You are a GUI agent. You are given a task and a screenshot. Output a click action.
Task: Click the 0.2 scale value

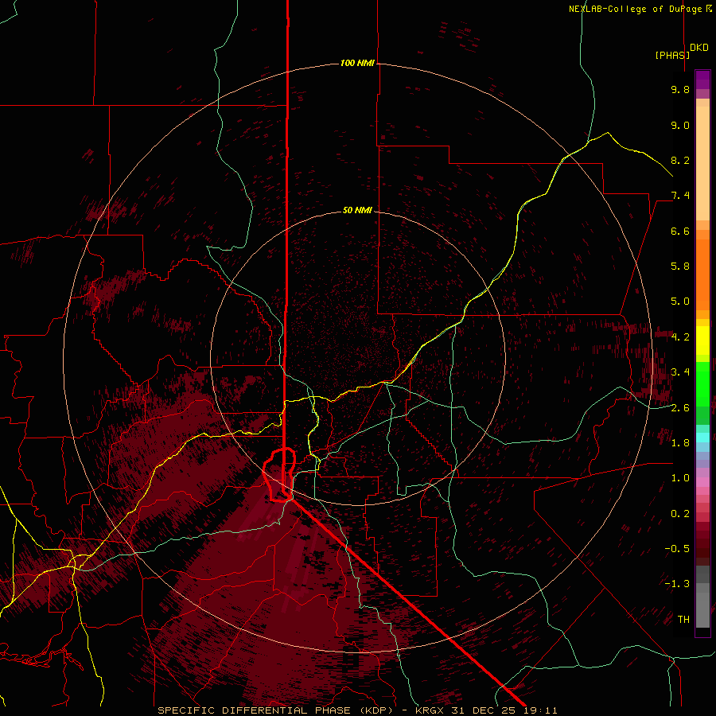click(680, 514)
